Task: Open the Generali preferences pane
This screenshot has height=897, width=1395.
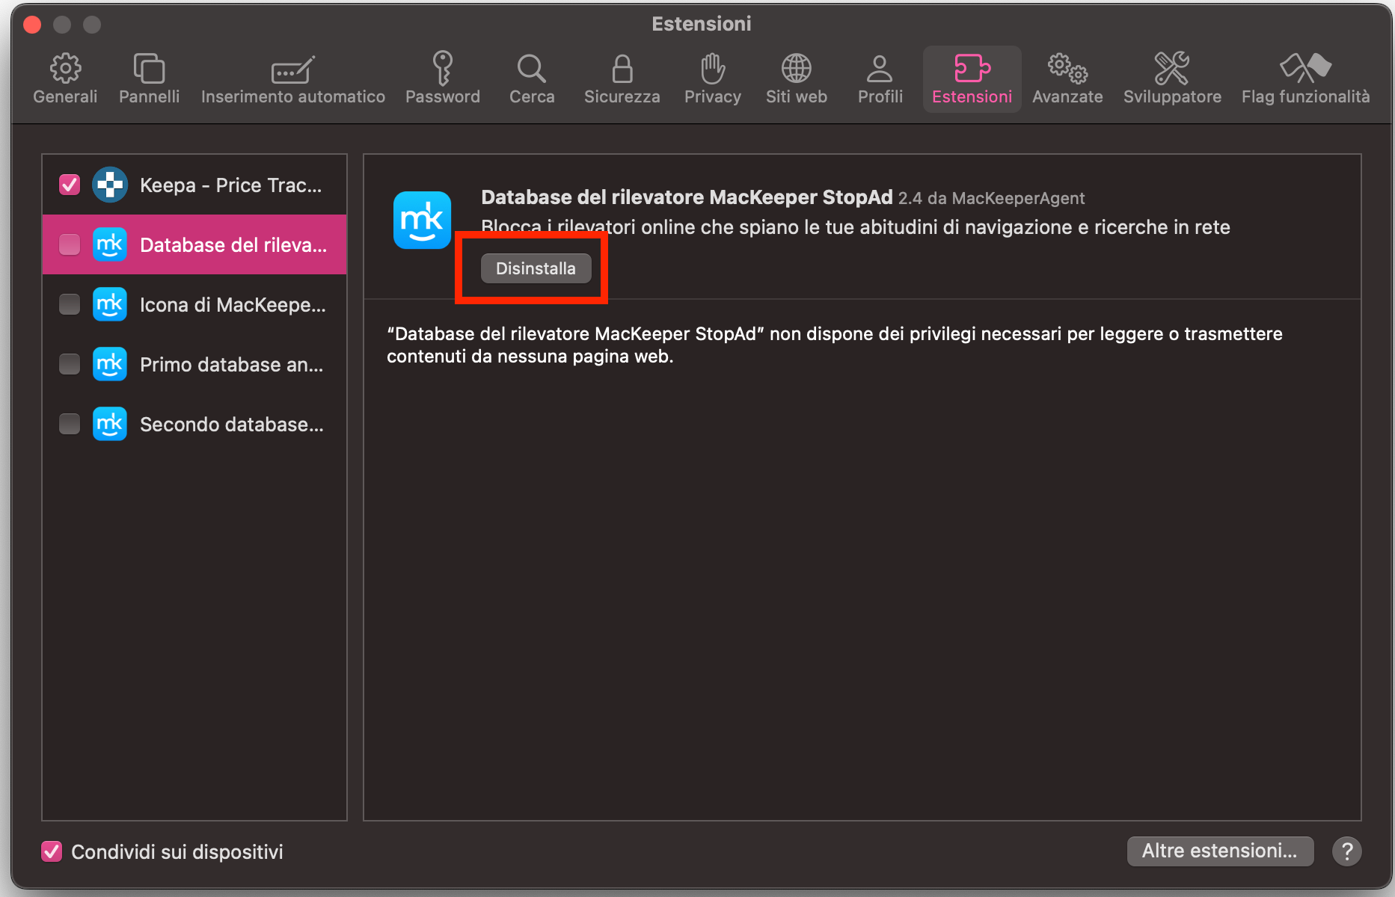Action: (64, 77)
